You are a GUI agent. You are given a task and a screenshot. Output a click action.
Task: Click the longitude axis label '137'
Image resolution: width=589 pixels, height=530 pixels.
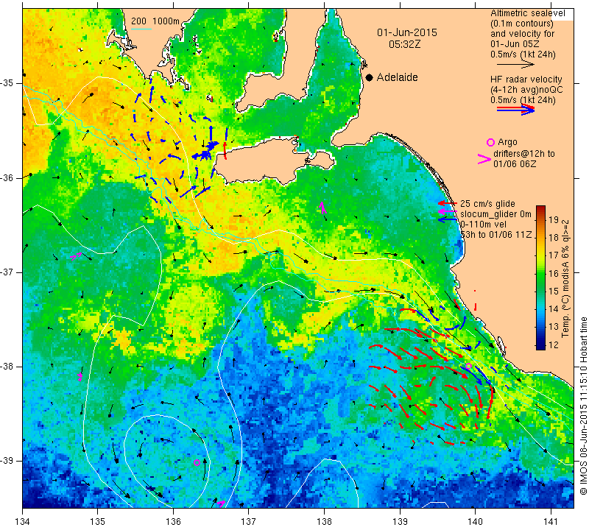[249, 522]
